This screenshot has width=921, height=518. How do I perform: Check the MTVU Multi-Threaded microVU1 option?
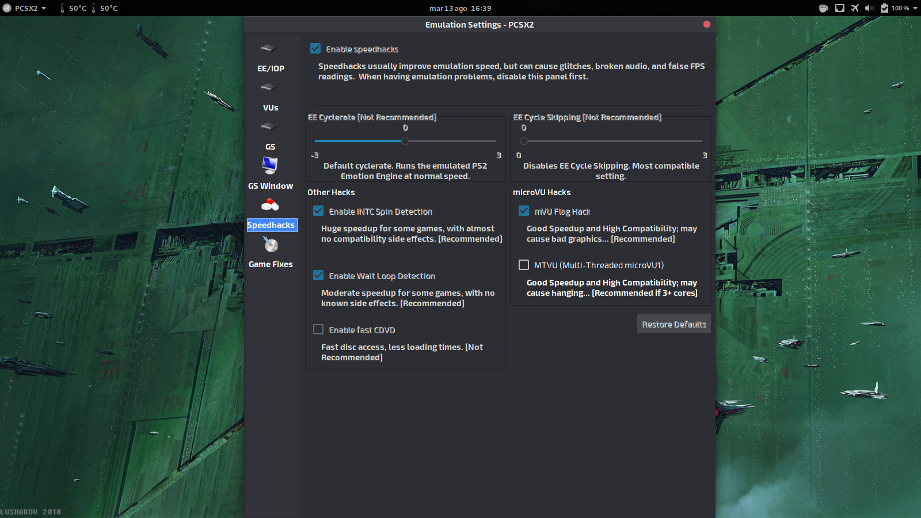click(524, 265)
